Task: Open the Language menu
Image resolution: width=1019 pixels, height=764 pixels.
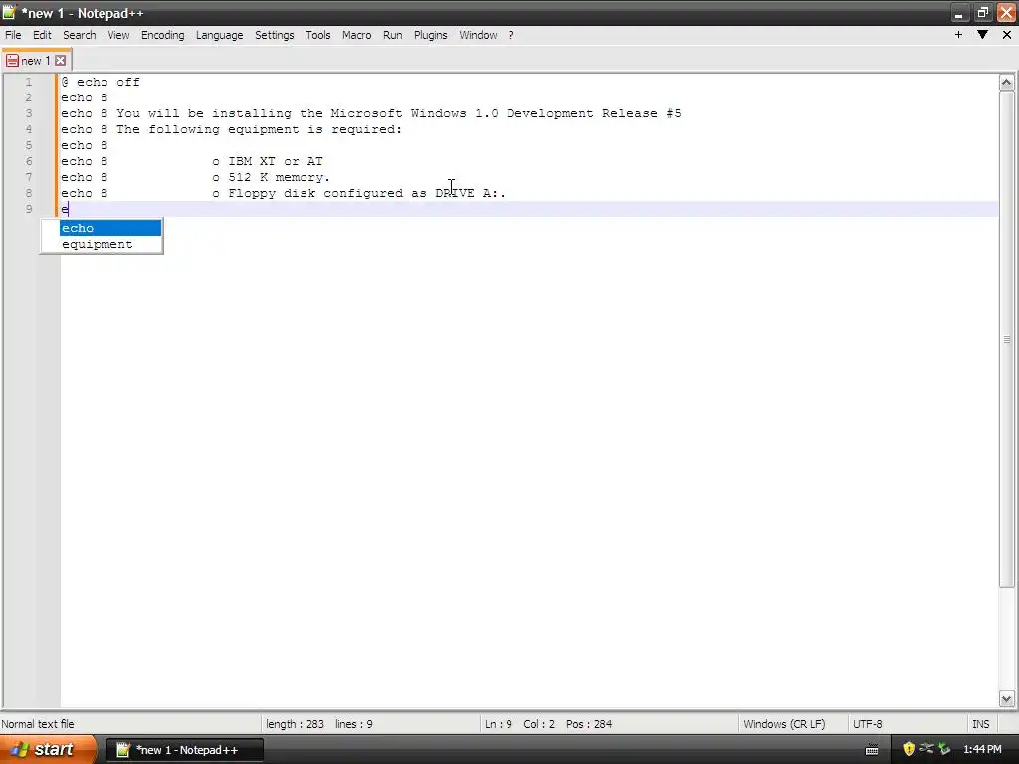Action: [220, 35]
